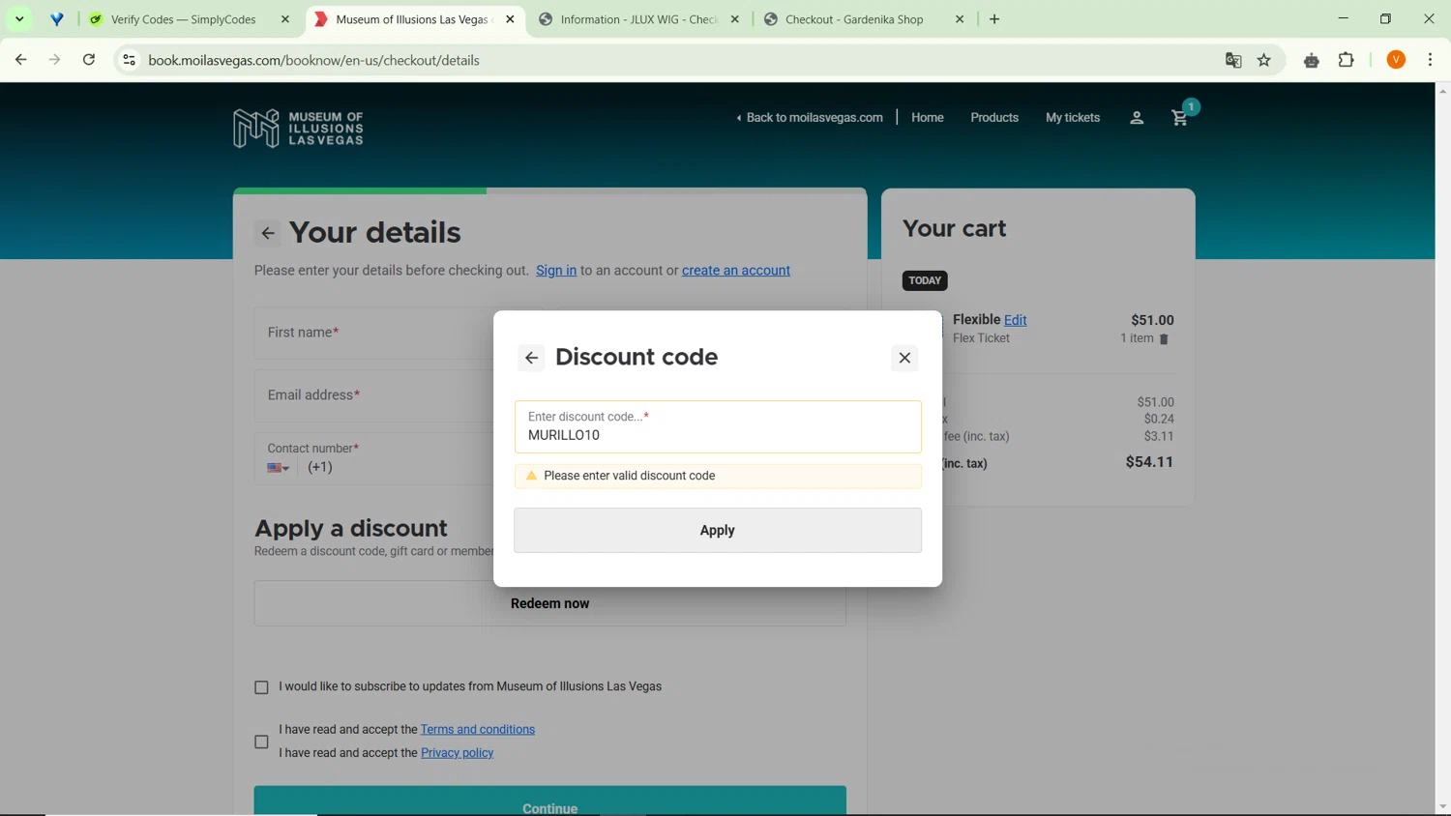Tick the accept terms and policy checkbox
The height and width of the screenshot is (816, 1451).
(x=261, y=742)
